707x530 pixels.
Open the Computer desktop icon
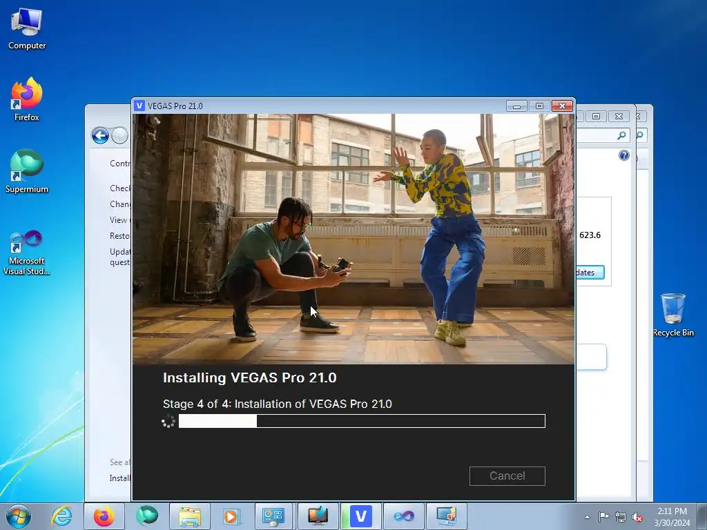27,29
